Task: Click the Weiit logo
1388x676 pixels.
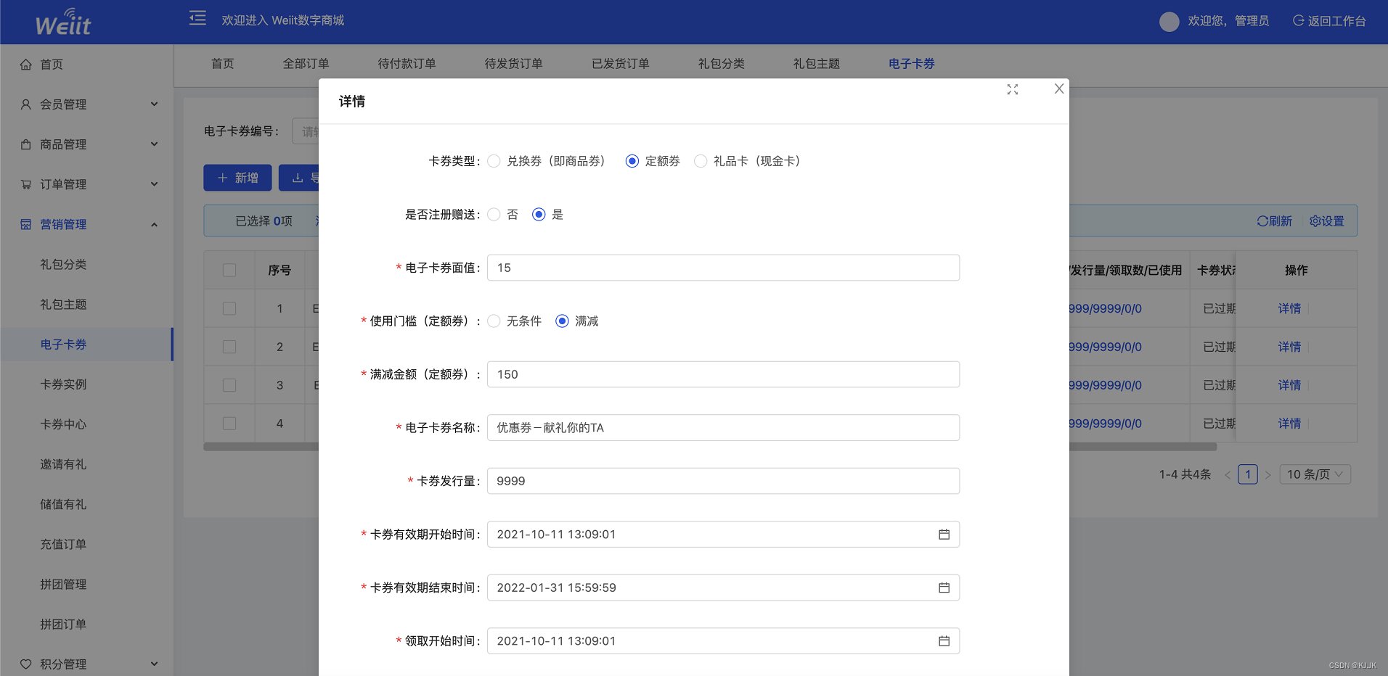Action: [63, 22]
